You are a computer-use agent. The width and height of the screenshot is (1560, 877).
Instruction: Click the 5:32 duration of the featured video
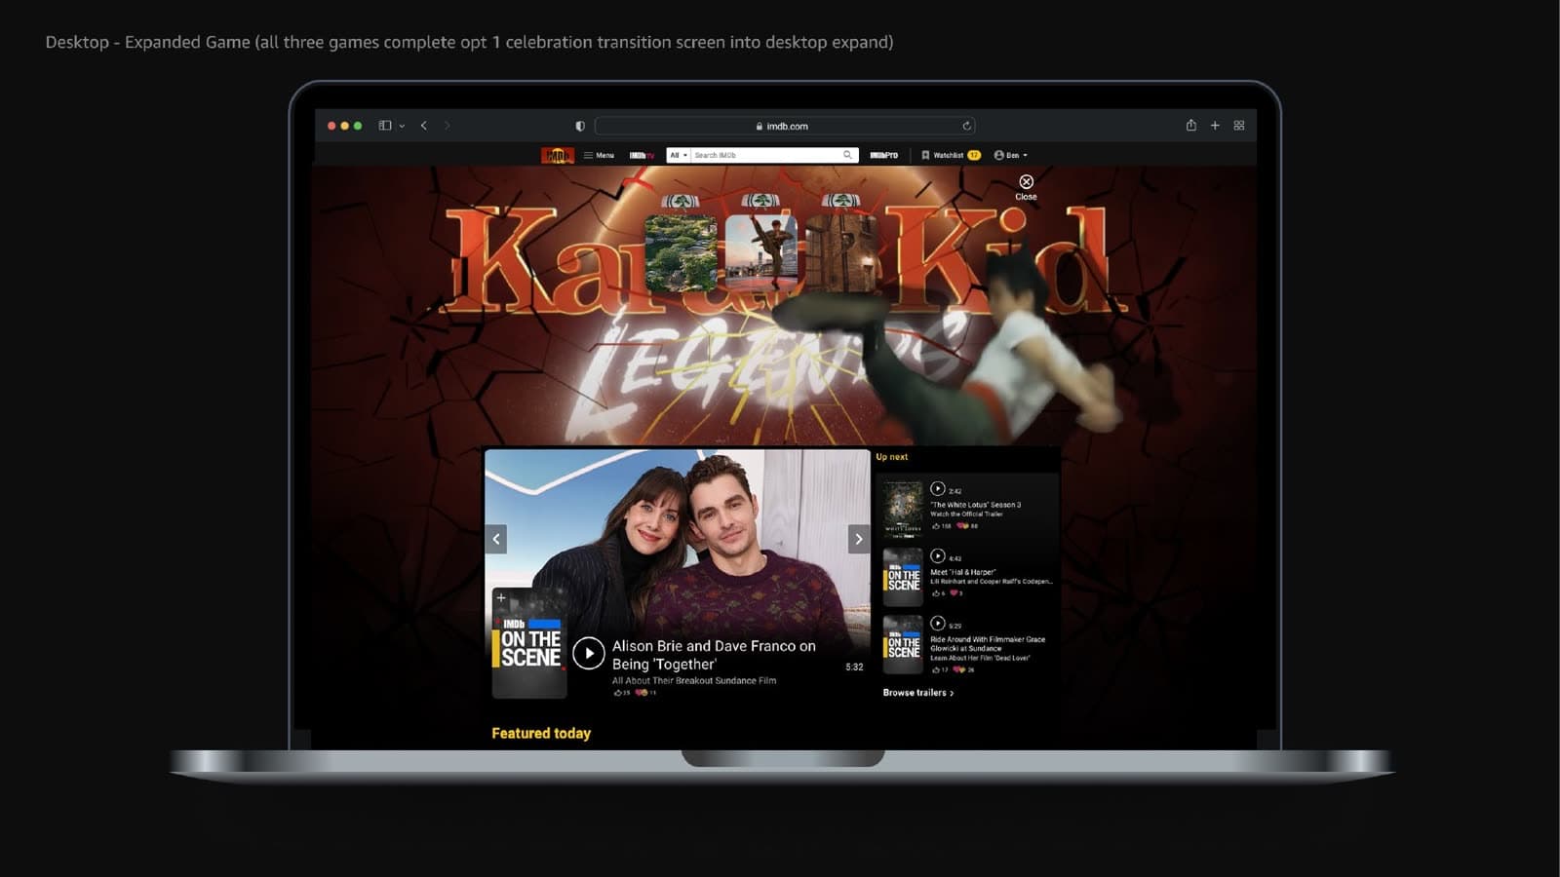pyautogui.click(x=854, y=667)
